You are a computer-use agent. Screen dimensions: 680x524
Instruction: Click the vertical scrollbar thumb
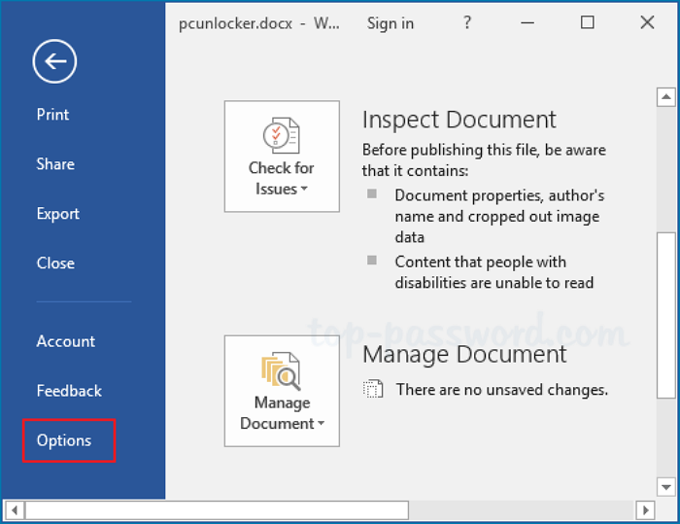666,316
